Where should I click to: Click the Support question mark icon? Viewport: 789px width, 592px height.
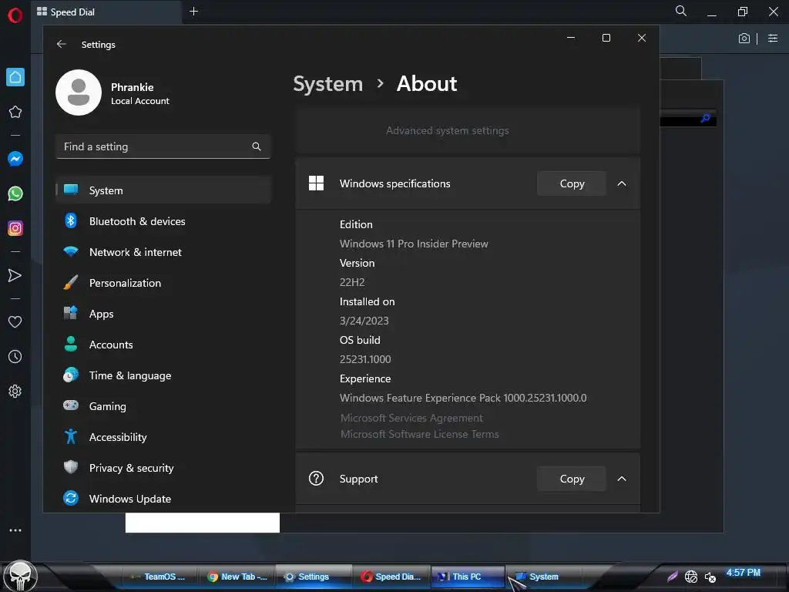coord(316,478)
